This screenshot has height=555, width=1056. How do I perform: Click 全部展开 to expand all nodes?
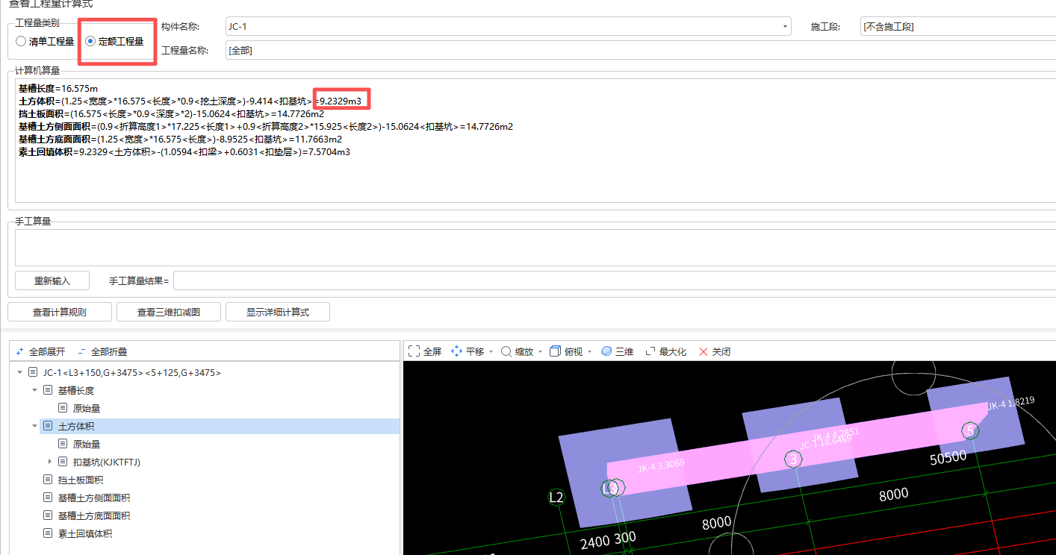coord(40,351)
